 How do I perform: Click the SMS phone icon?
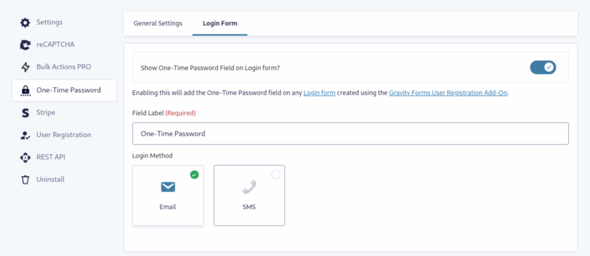(249, 187)
